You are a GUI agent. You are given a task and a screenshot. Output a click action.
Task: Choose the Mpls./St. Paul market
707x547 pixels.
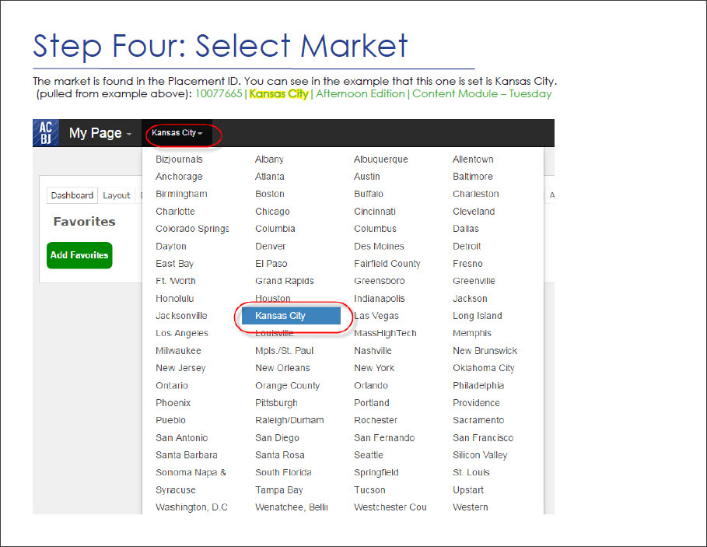pos(284,351)
